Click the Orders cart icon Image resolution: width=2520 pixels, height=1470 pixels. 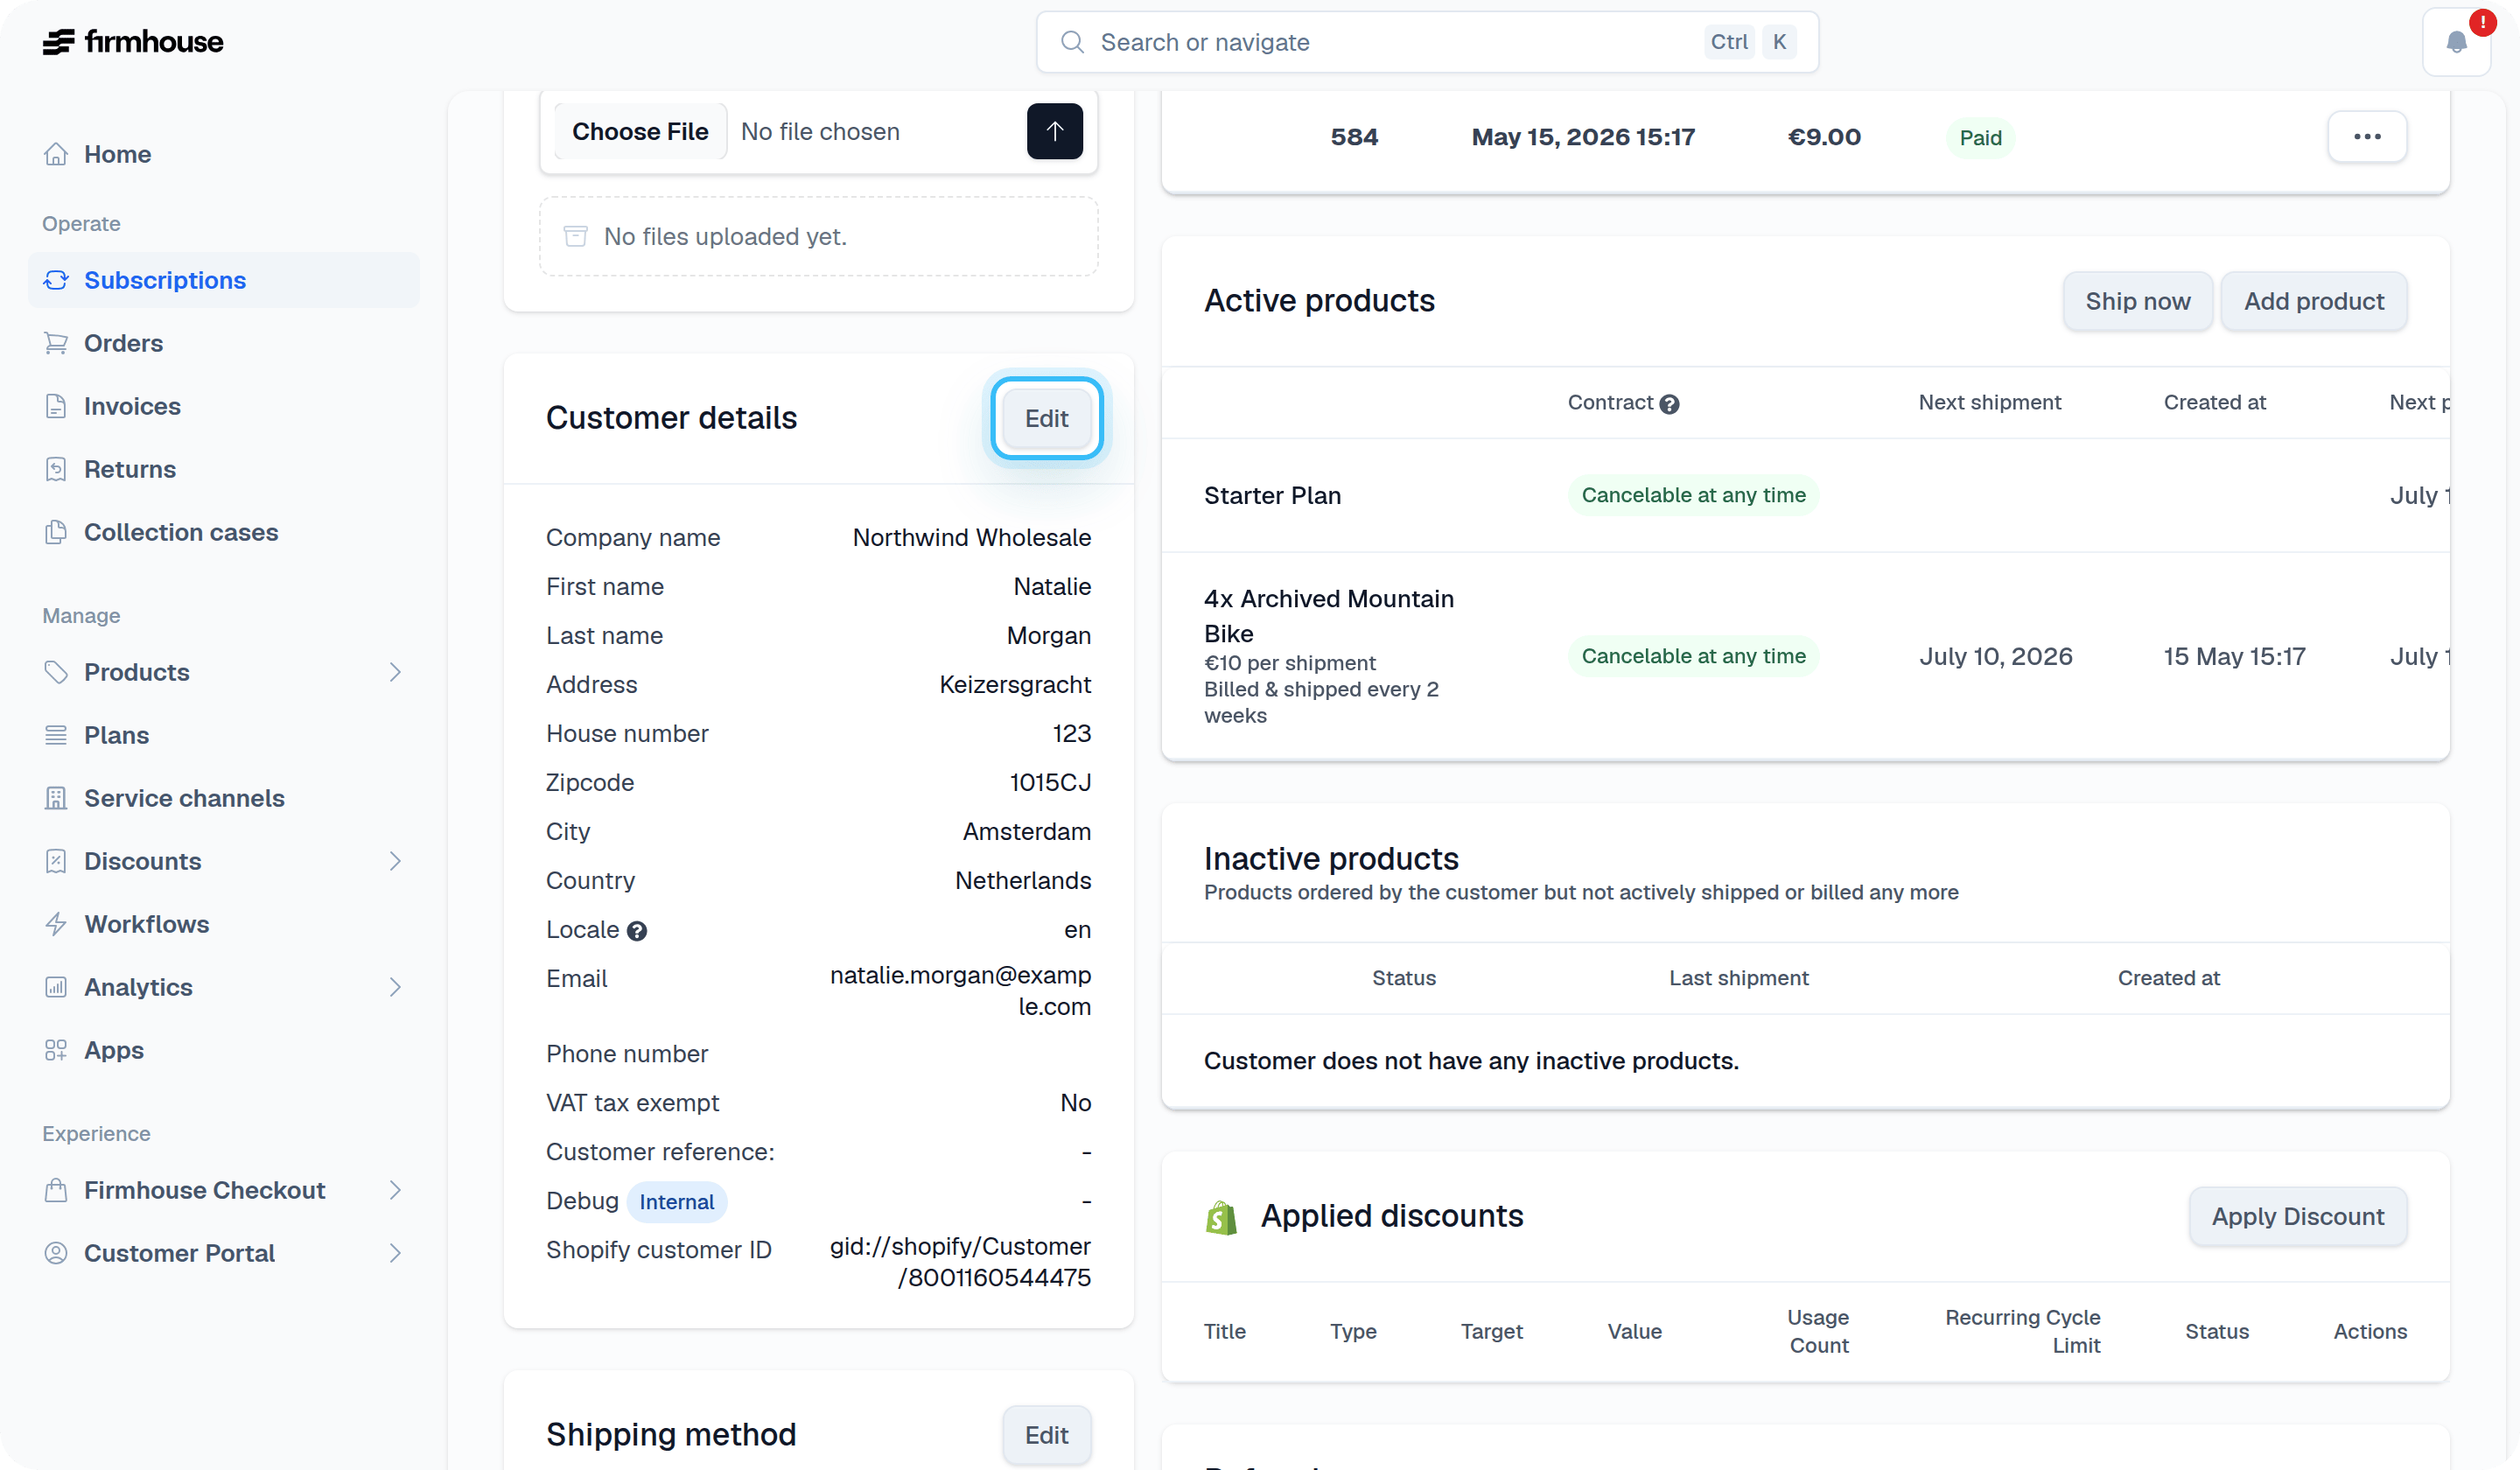coord(56,343)
